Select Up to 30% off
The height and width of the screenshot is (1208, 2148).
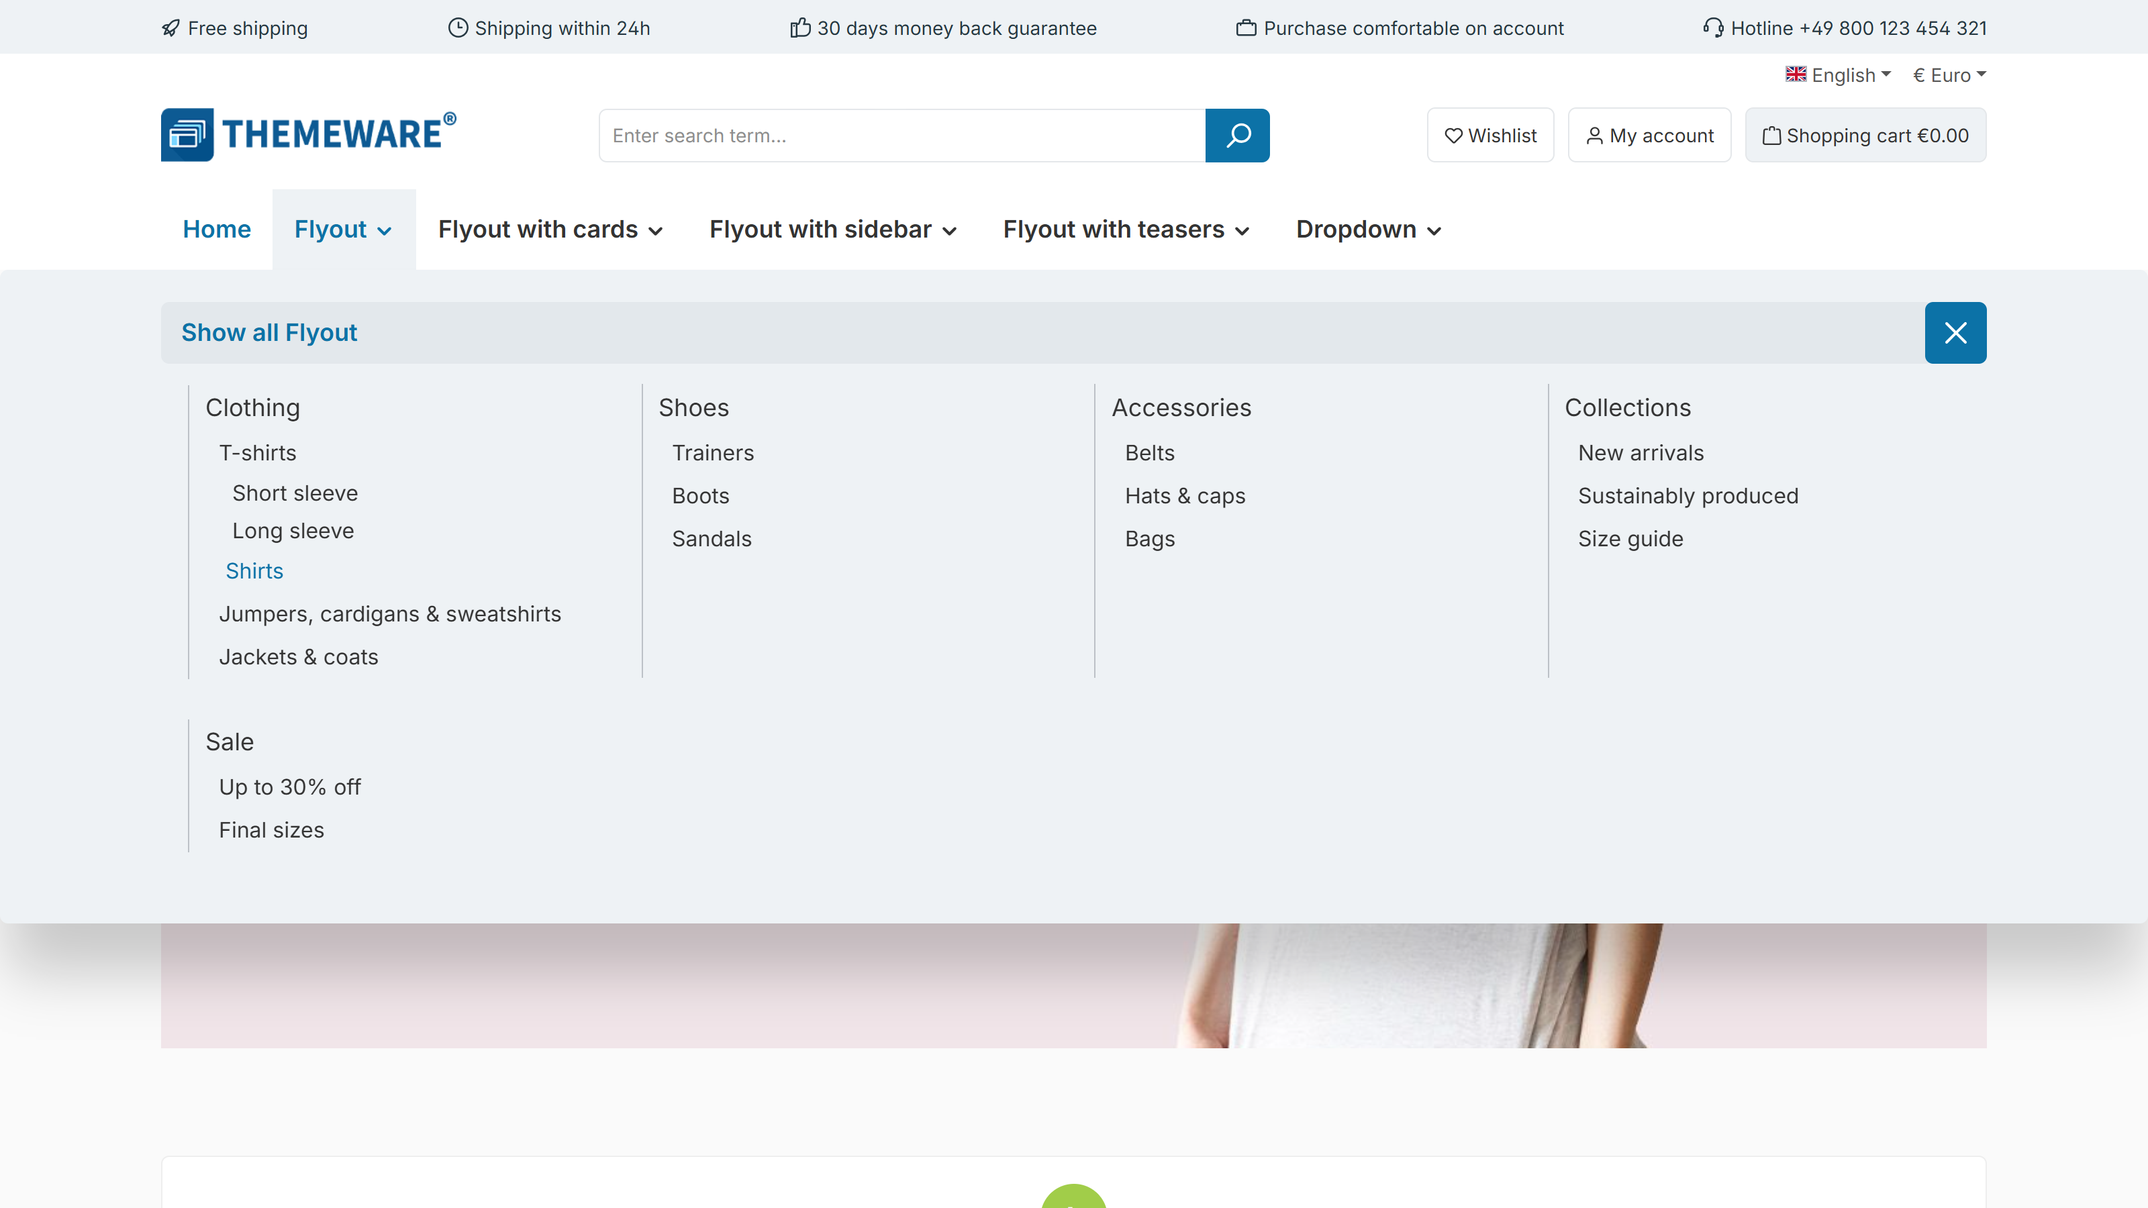tap(290, 787)
